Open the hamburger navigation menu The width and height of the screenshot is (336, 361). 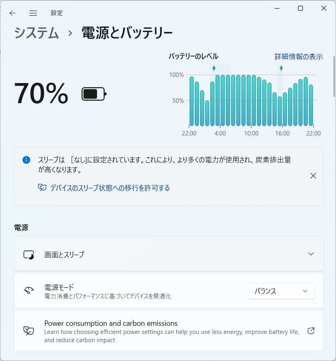click(x=33, y=13)
